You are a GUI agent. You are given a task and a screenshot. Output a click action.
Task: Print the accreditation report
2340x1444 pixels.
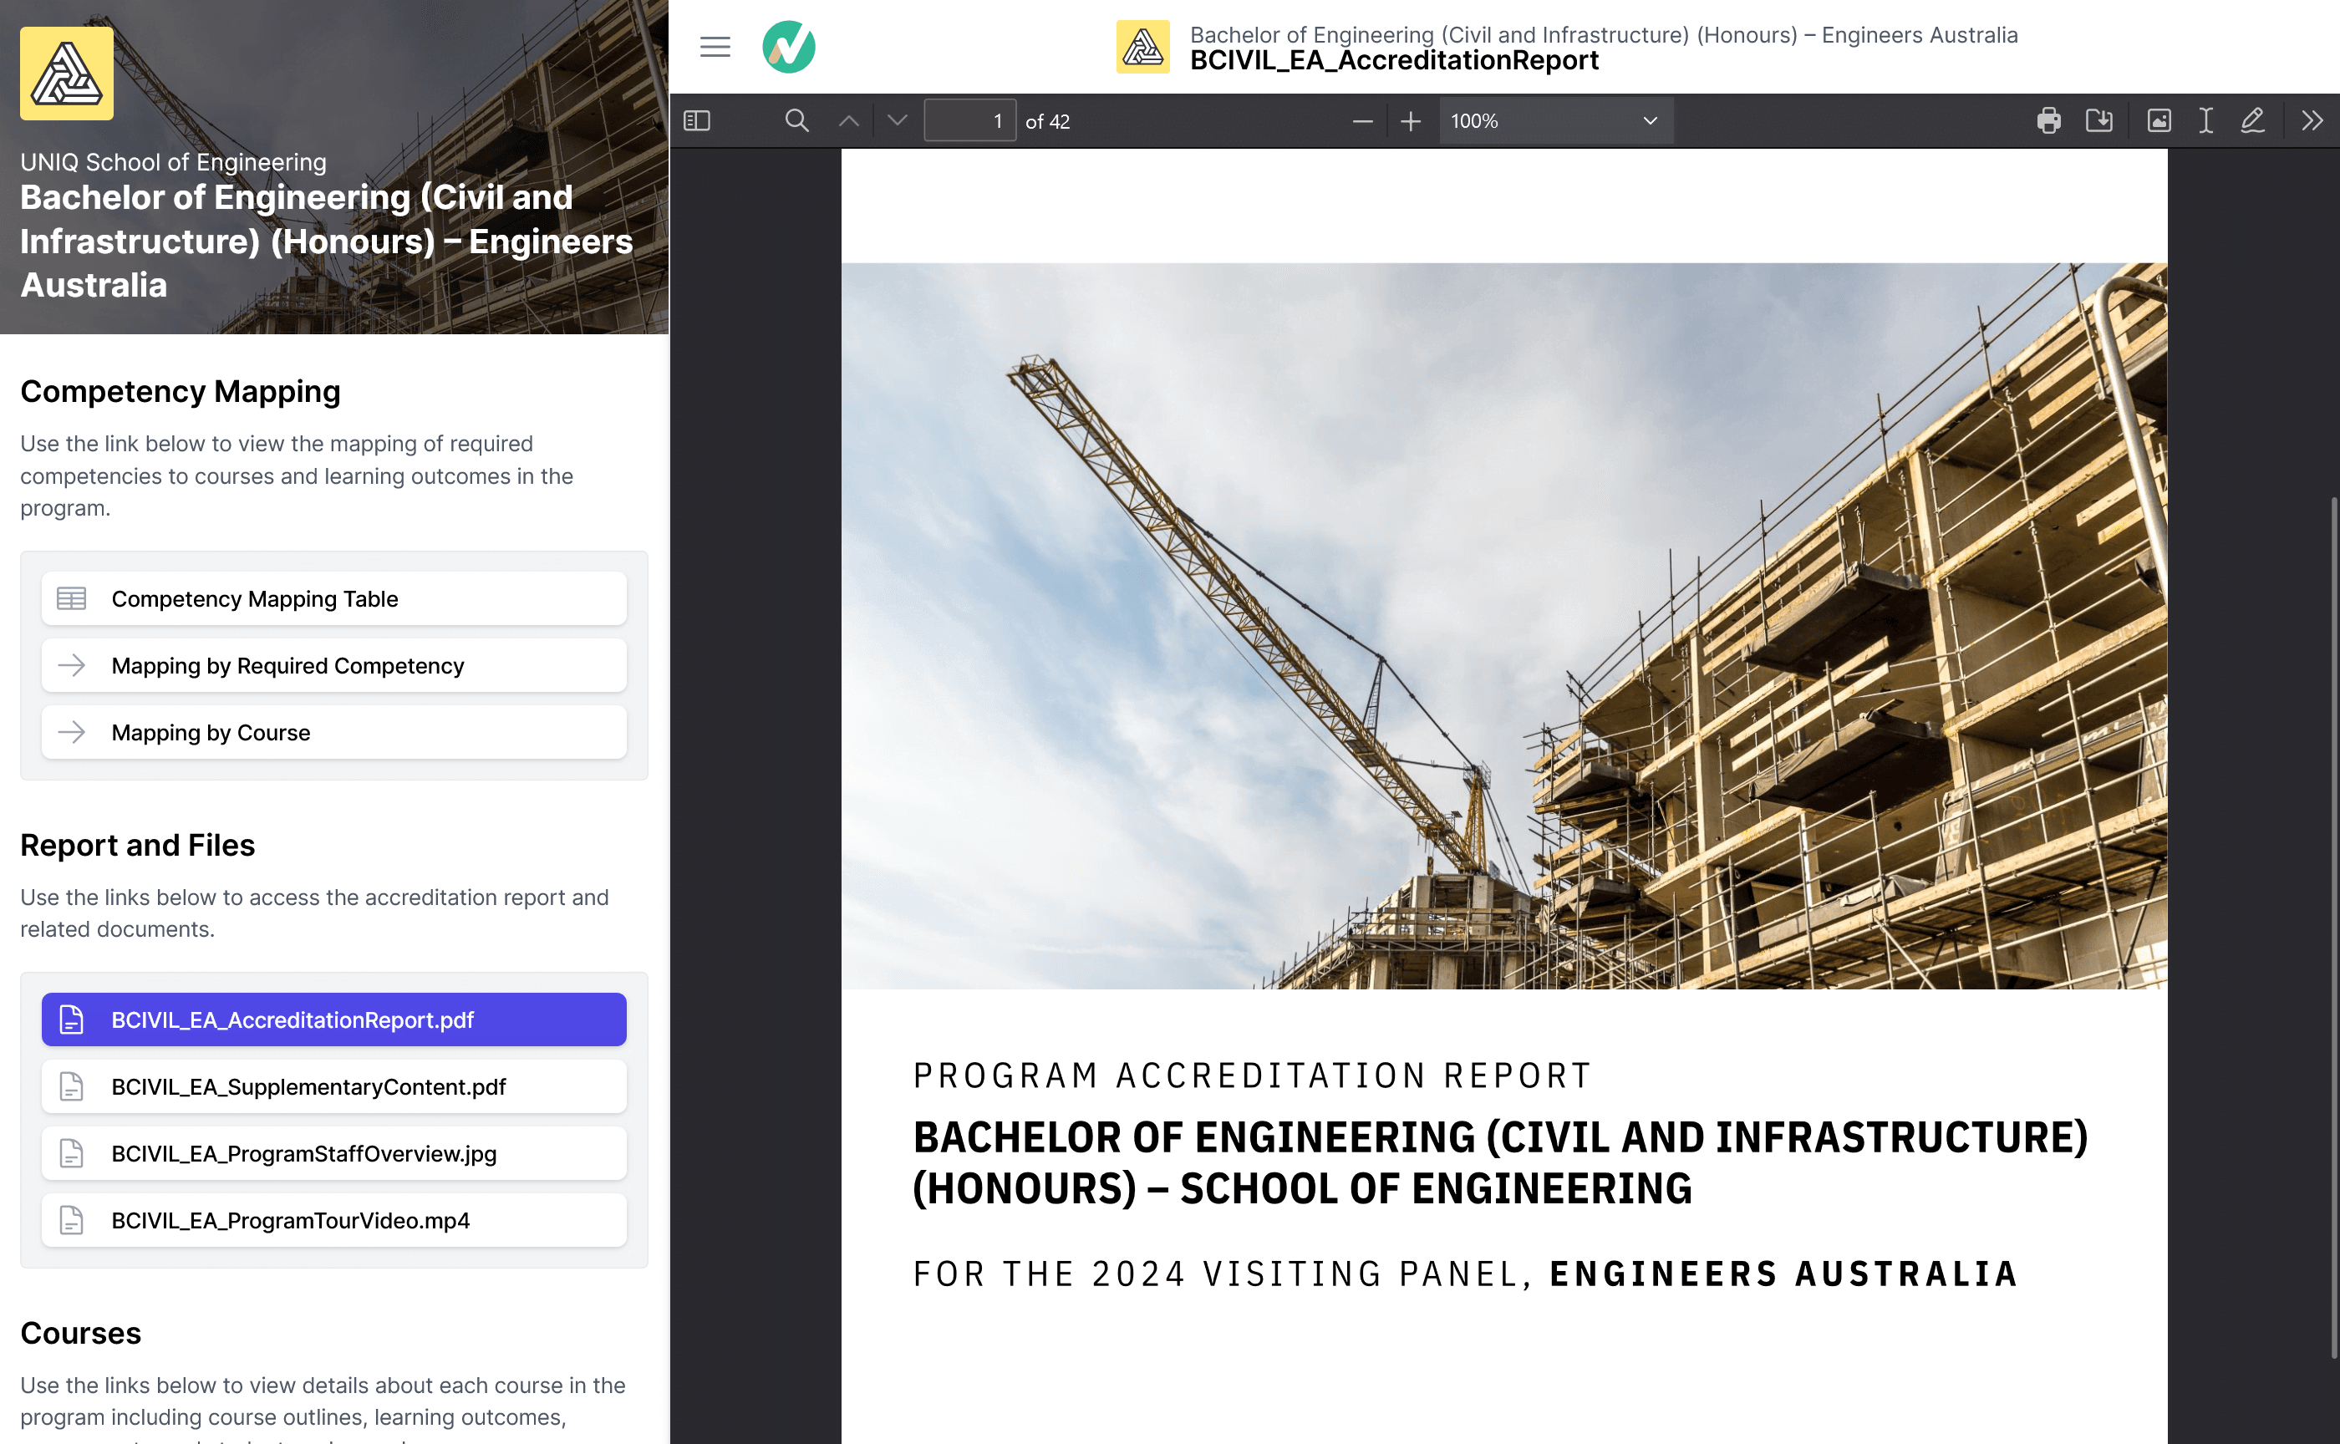click(2048, 121)
